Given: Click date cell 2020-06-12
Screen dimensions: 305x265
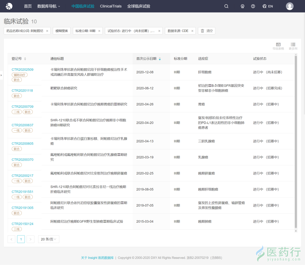Looking at the screenshot, I should coord(145,88).
